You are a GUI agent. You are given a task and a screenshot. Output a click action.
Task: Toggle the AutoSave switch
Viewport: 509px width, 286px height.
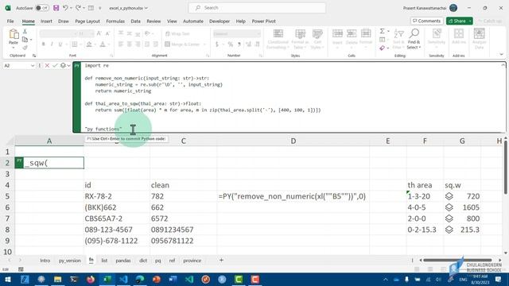[42, 8]
